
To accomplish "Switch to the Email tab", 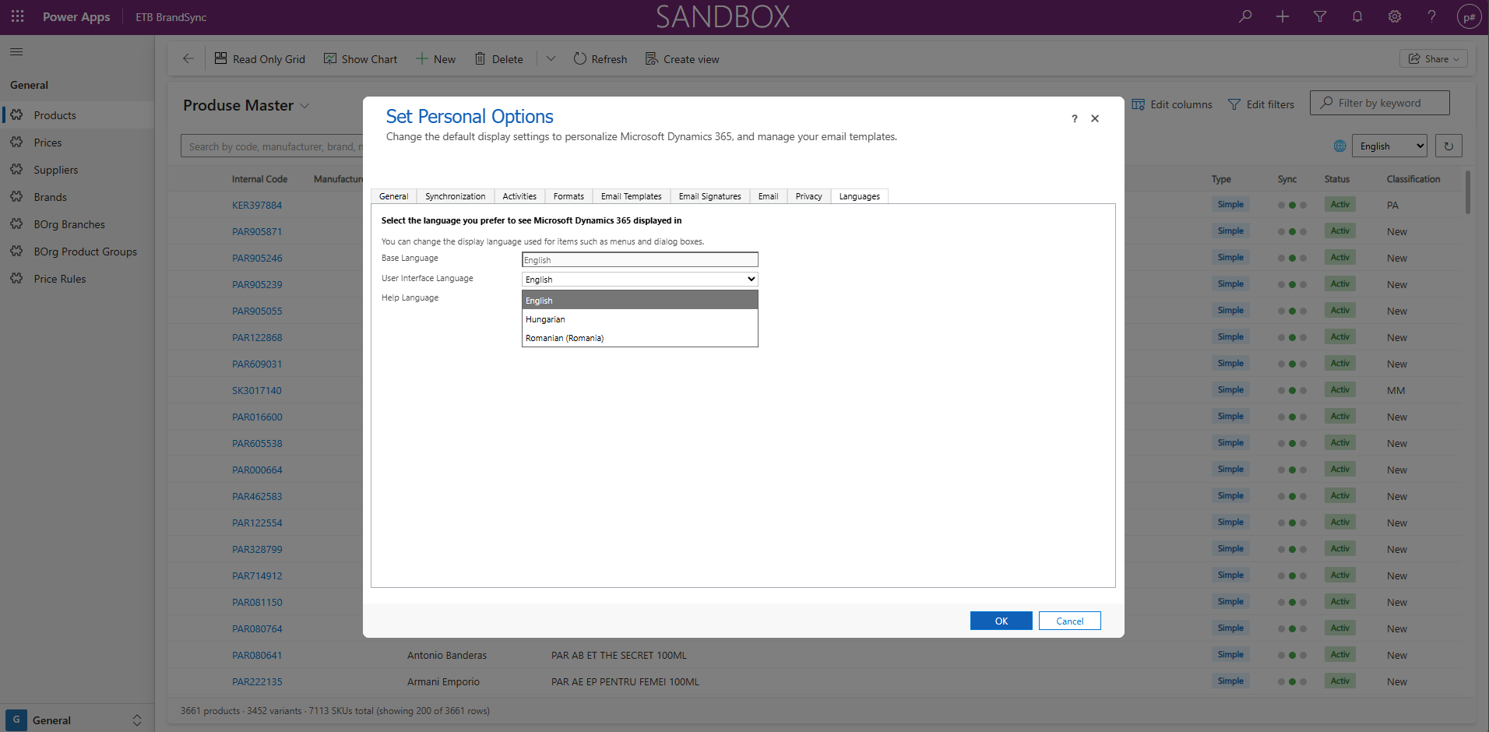I will pos(769,196).
